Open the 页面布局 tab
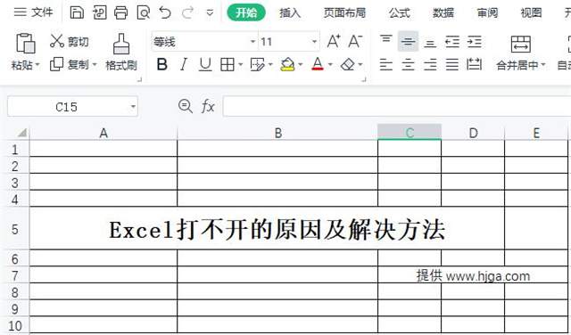Screen dimensions: 571x335 (344, 13)
